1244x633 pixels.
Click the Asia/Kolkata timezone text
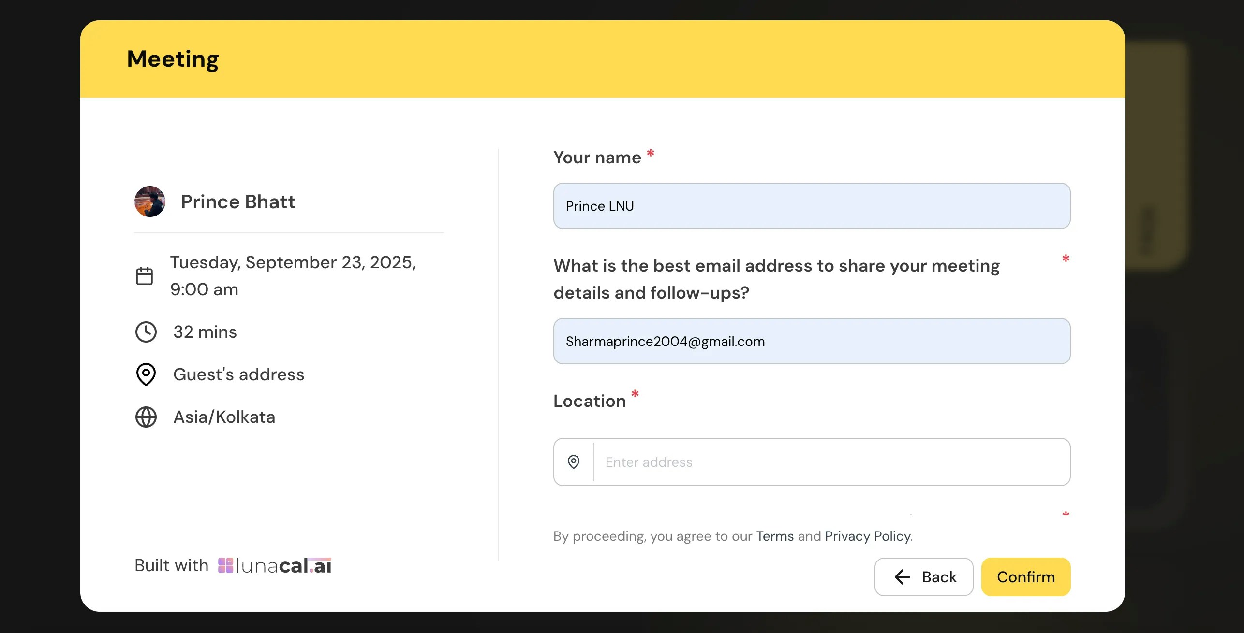pos(224,417)
